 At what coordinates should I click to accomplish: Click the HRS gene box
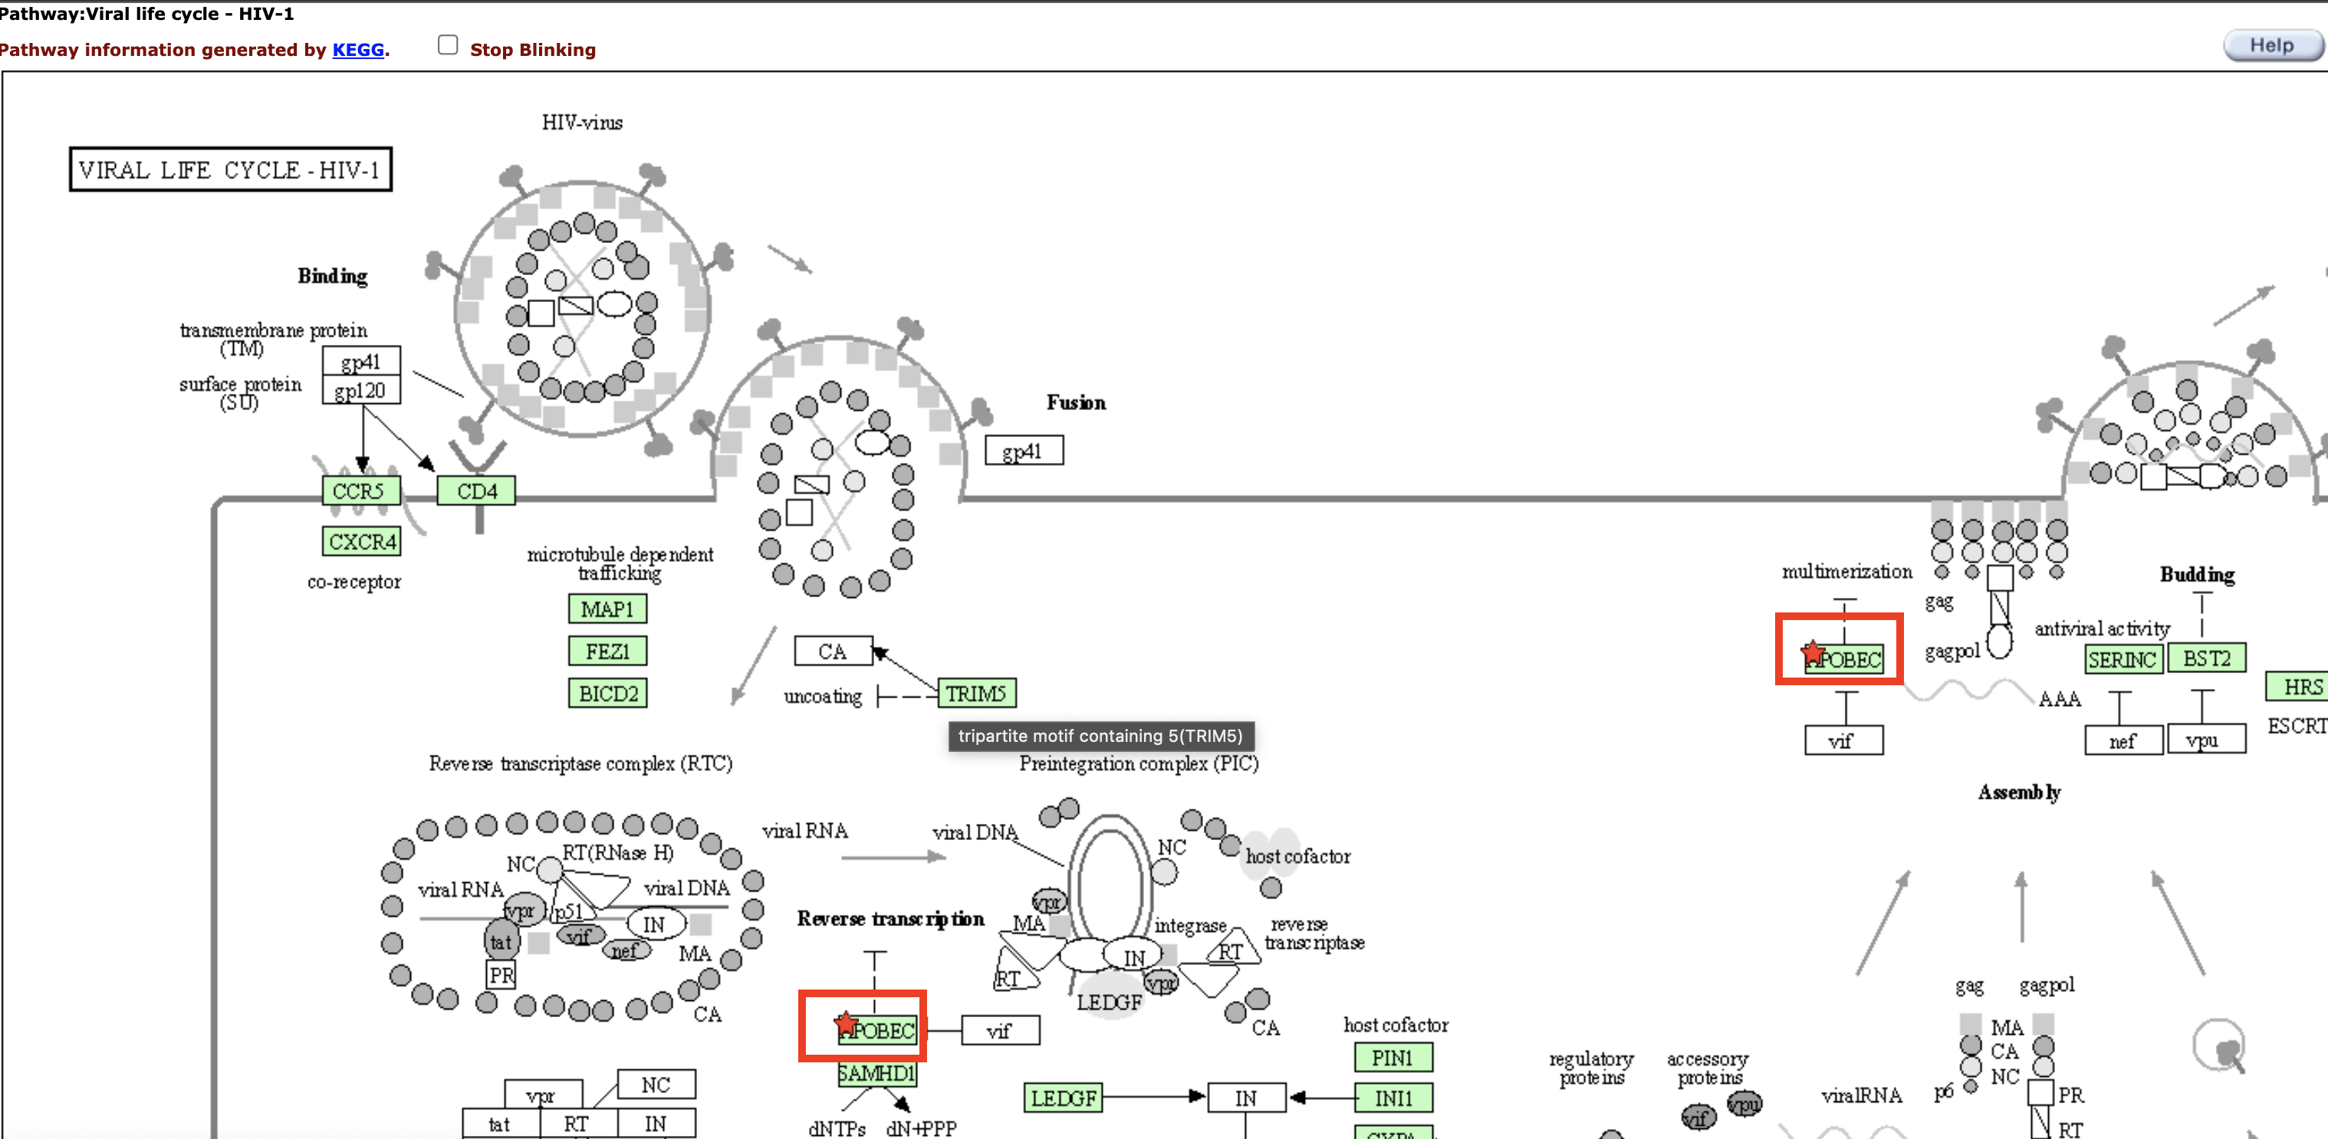[x=2298, y=688]
